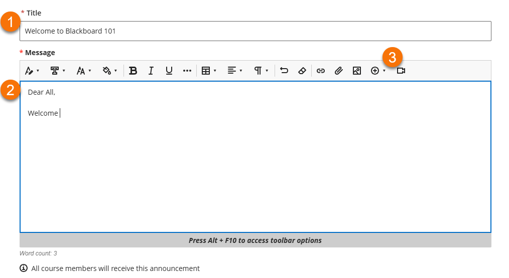Show more formatting options ellipsis
Screen dimensions: 509x278
pyautogui.click(x=187, y=71)
